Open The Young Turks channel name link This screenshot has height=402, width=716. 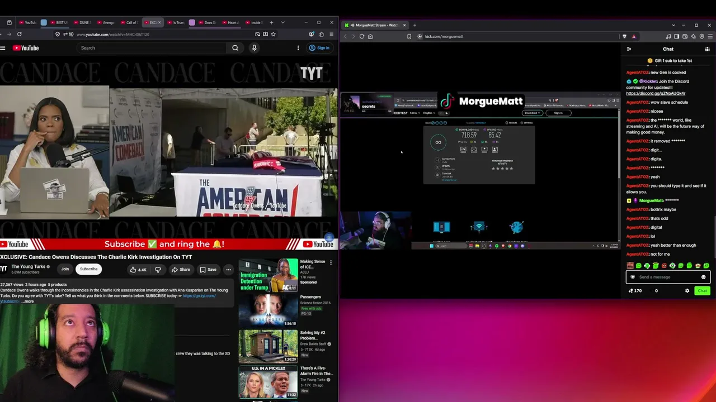click(29, 267)
